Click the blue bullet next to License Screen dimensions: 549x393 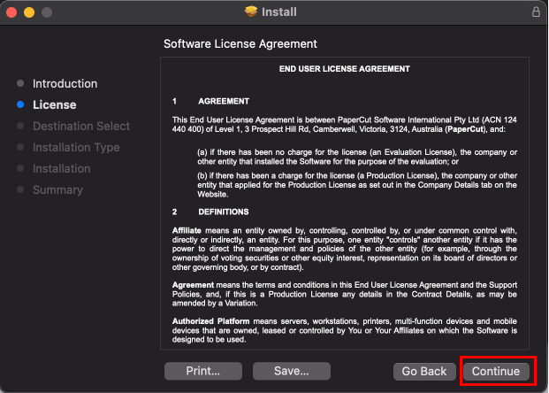(x=20, y=104)
